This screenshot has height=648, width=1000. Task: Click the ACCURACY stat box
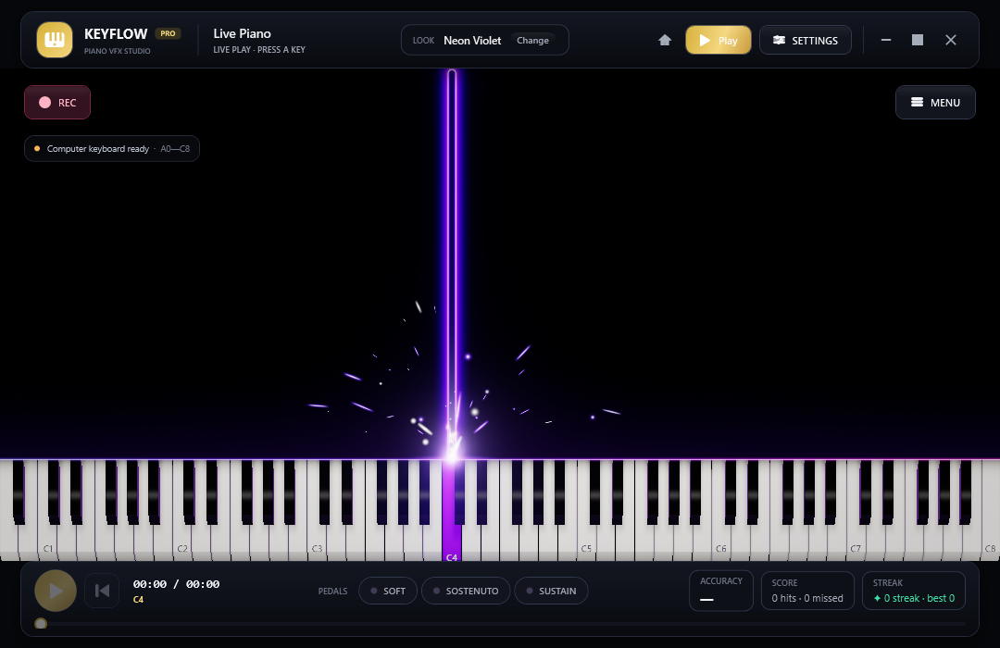click(720, 591)
